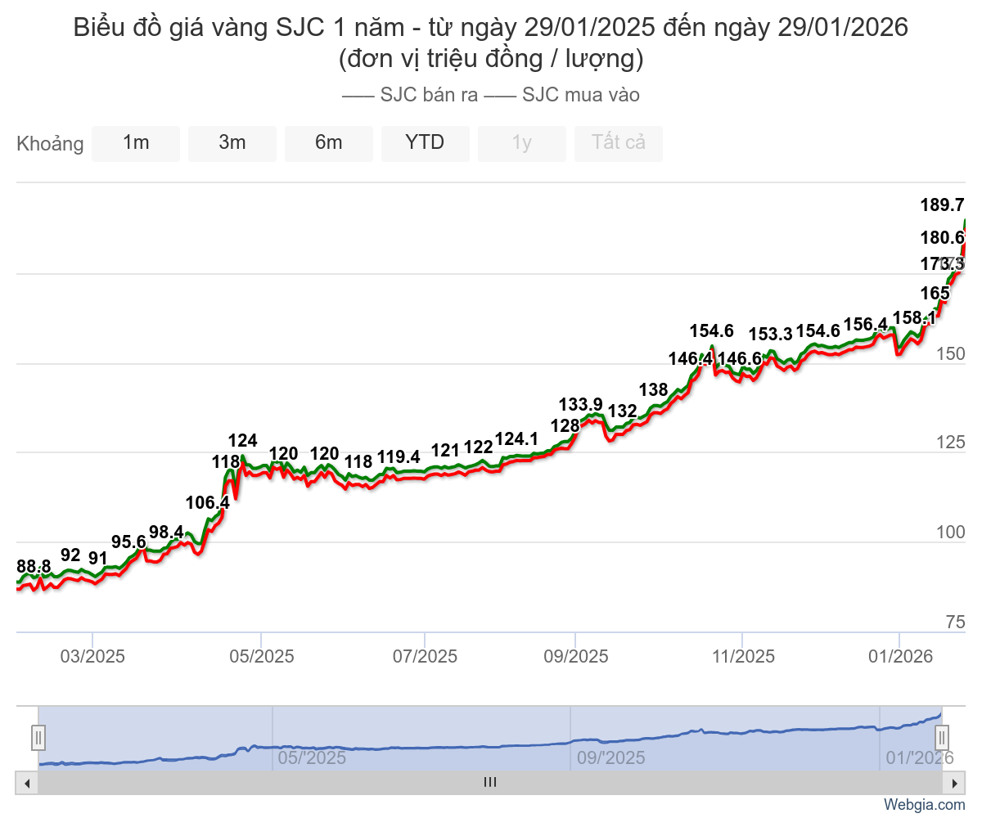This screenshot has height=818, width=982.
Task: Select the YTD range option
Action: click(426, 143)
